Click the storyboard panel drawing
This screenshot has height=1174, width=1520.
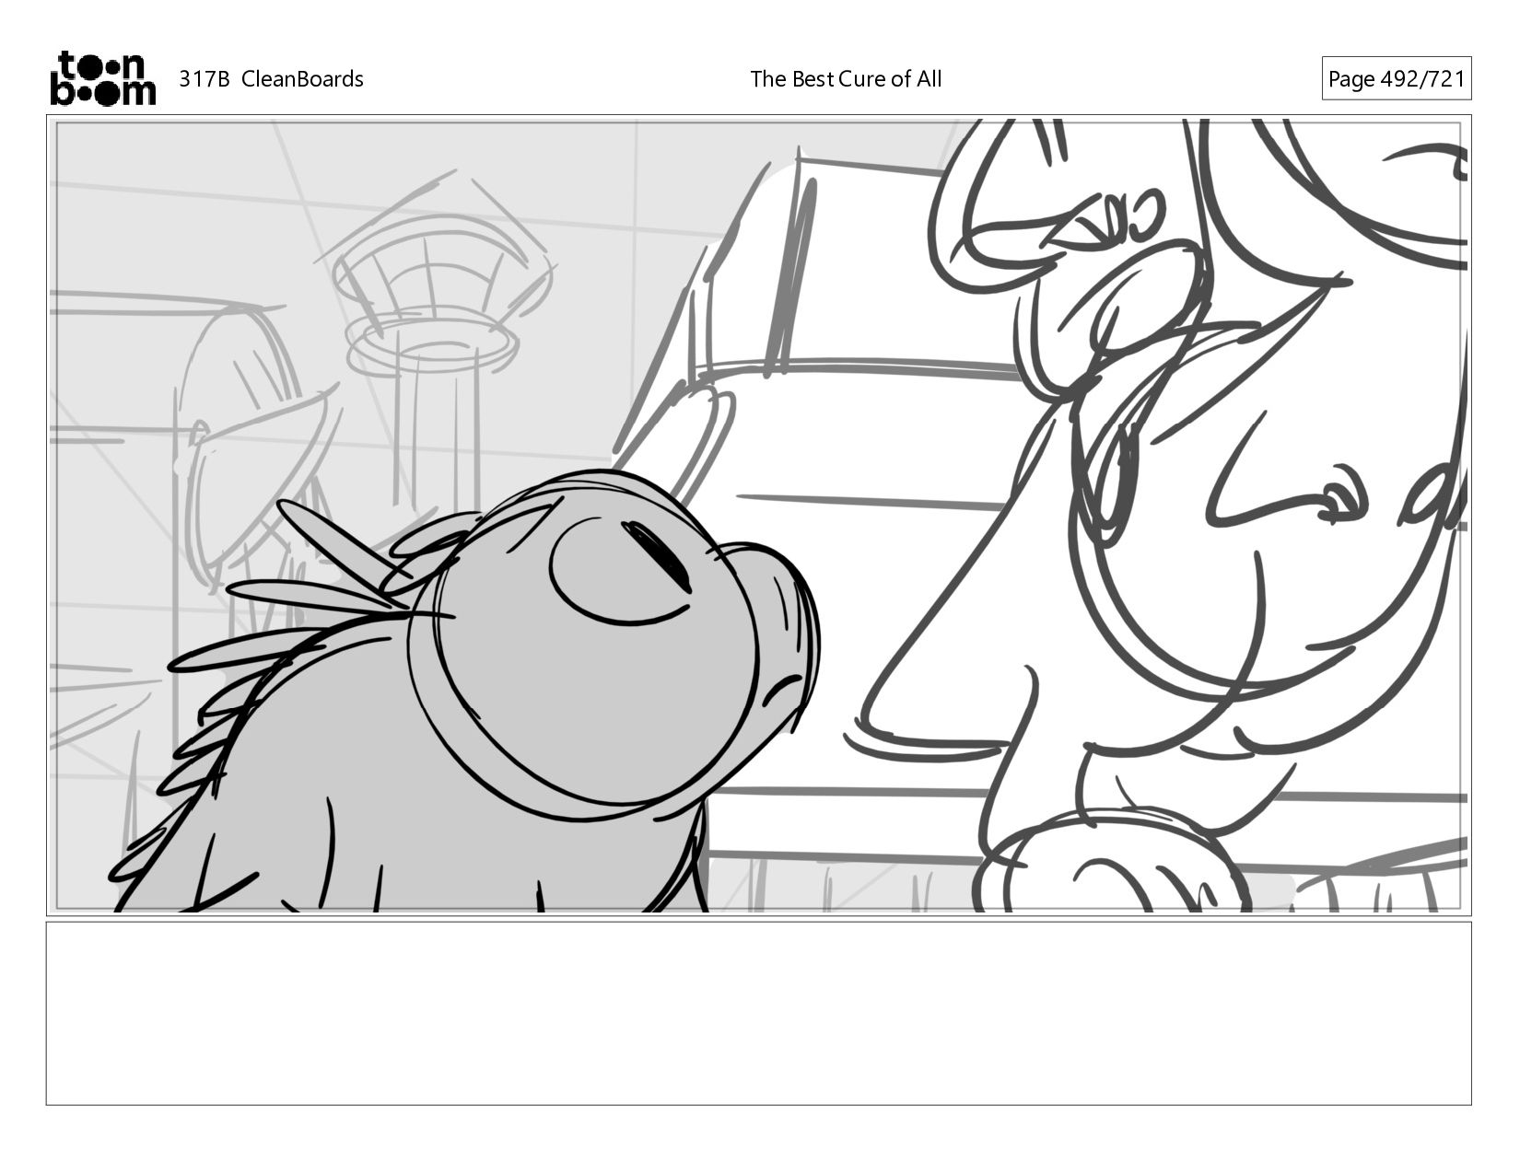759,516
